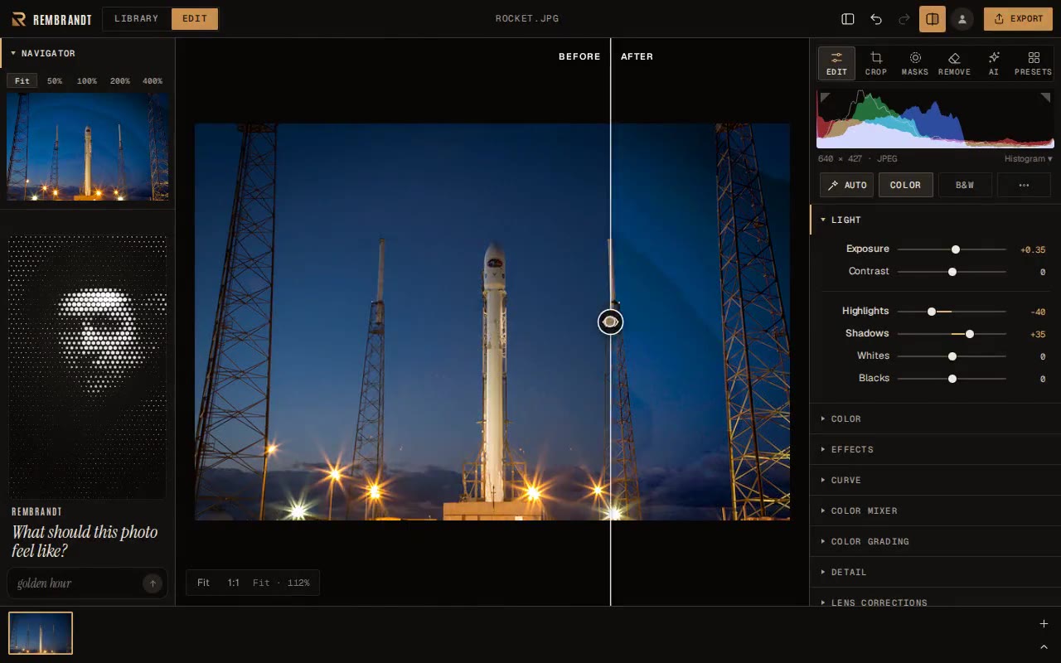This screenshot has height=663, width=1061.
Task: Click the Exposure slider handle
Action: [956, 249]
